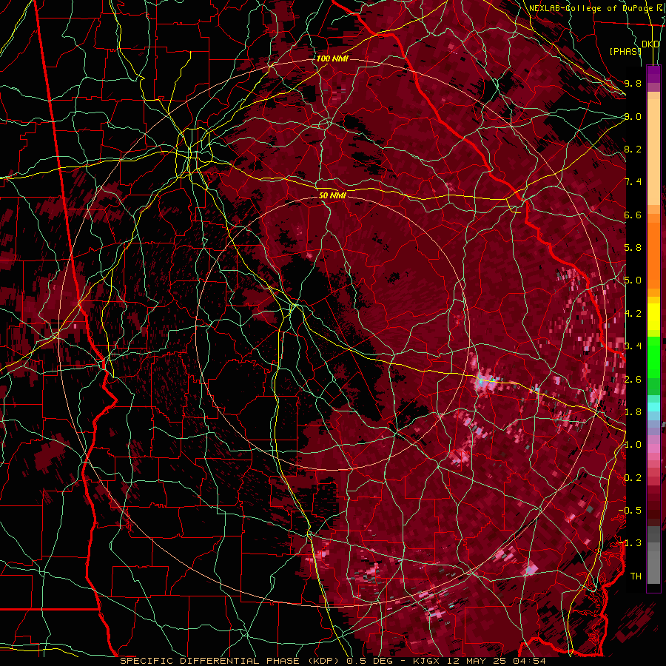Click the 3.4 value on the color scale
Viewport: 666px width, 666px height.
point(633,346)
